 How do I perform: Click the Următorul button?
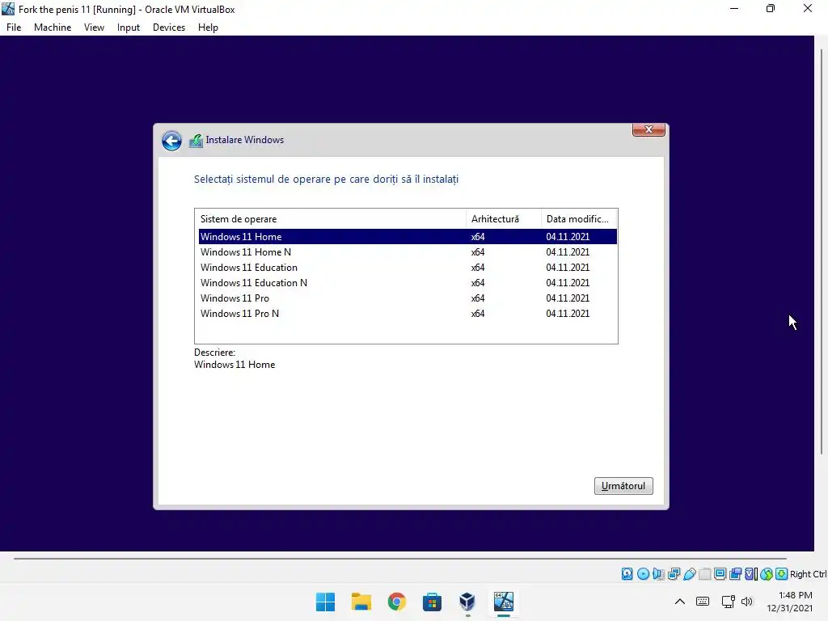623,486
